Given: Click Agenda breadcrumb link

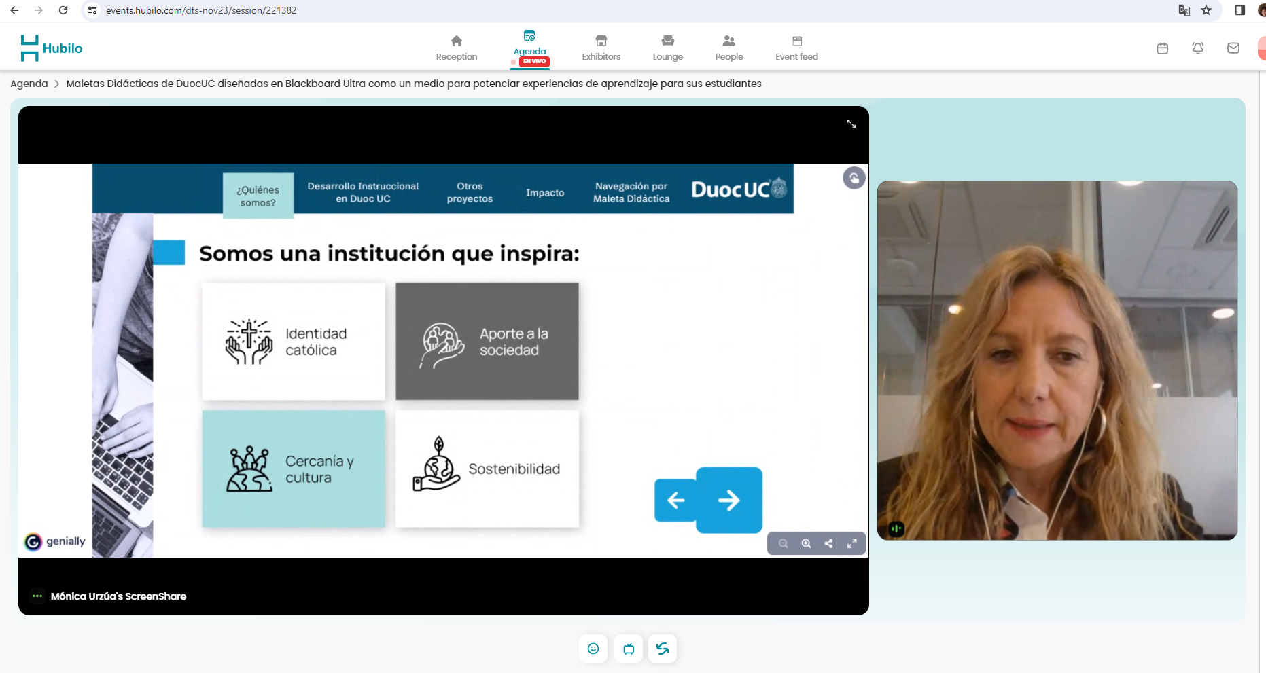Looking at the screenshot, I should (x=29, y=84).
